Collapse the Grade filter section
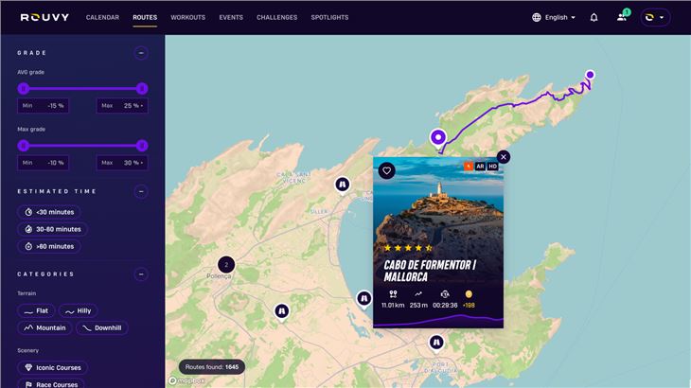Screen dimensions: 691x388 coord(141,53)
